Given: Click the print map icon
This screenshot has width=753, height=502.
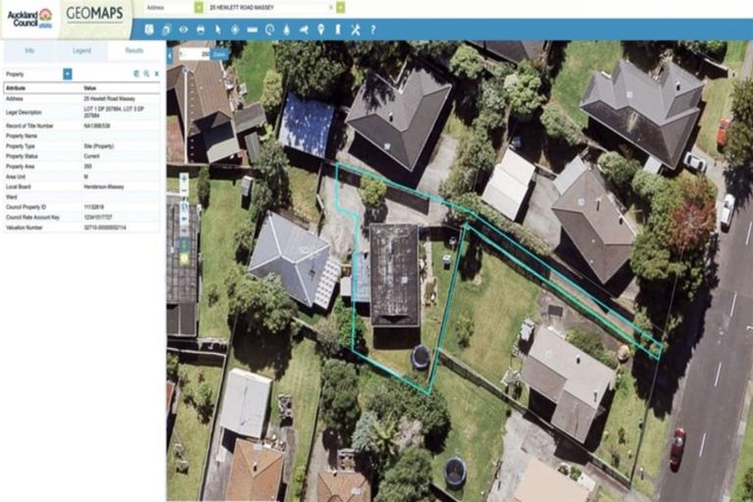Looking at the screenshot, I should coord(200,29).
